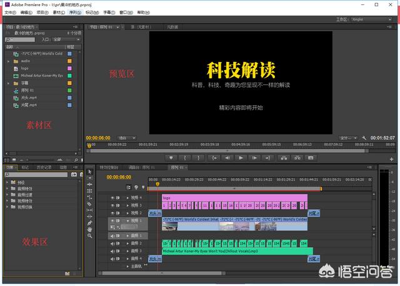Toggle 视频 1 track eye visibility
This screenshot has width=400, height=286.
[112, 221]
